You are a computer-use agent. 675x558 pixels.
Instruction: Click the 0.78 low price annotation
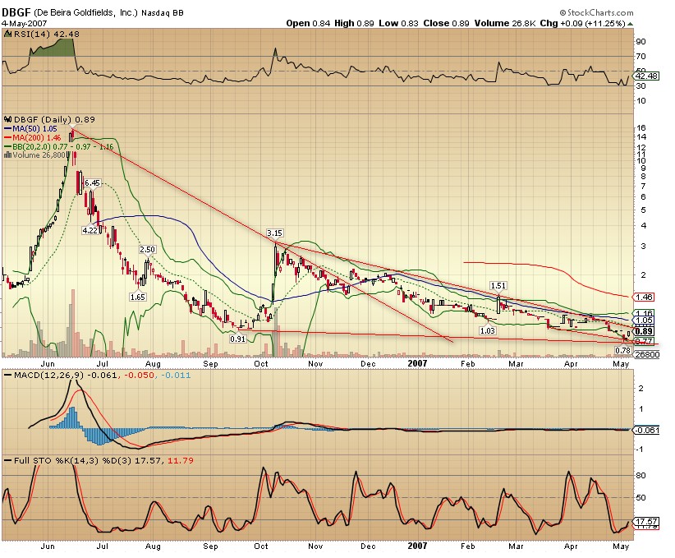pyautogui.click(x=623, y=350)
